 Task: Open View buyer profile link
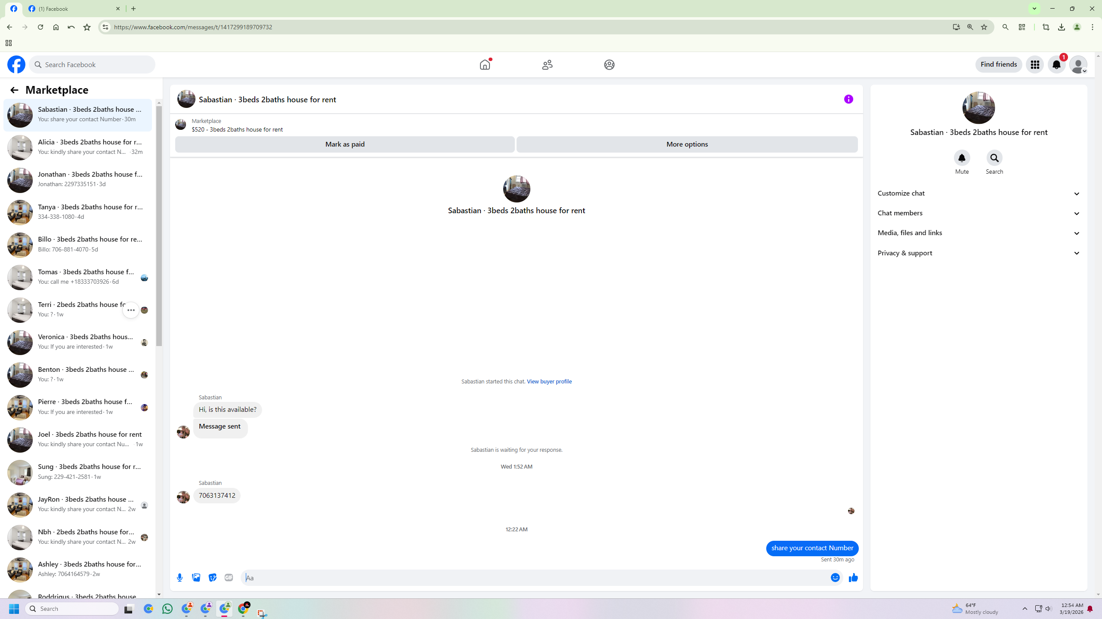(549, 381)
